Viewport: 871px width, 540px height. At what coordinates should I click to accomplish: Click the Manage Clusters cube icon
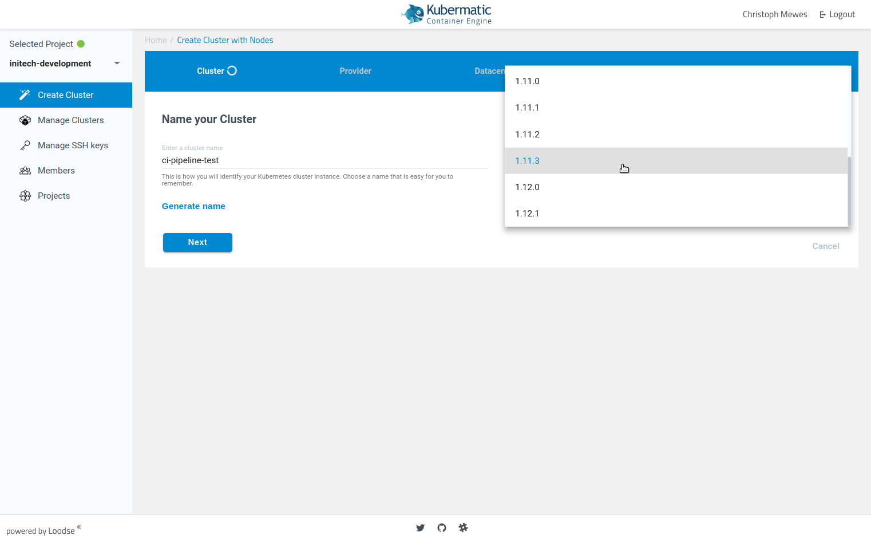pos(25,120)
